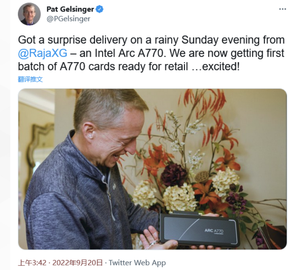Screen dimensions: 288x270
Task: Open the @RajaXG mention link
Action: pyautogui.click(x=43, y=53)
